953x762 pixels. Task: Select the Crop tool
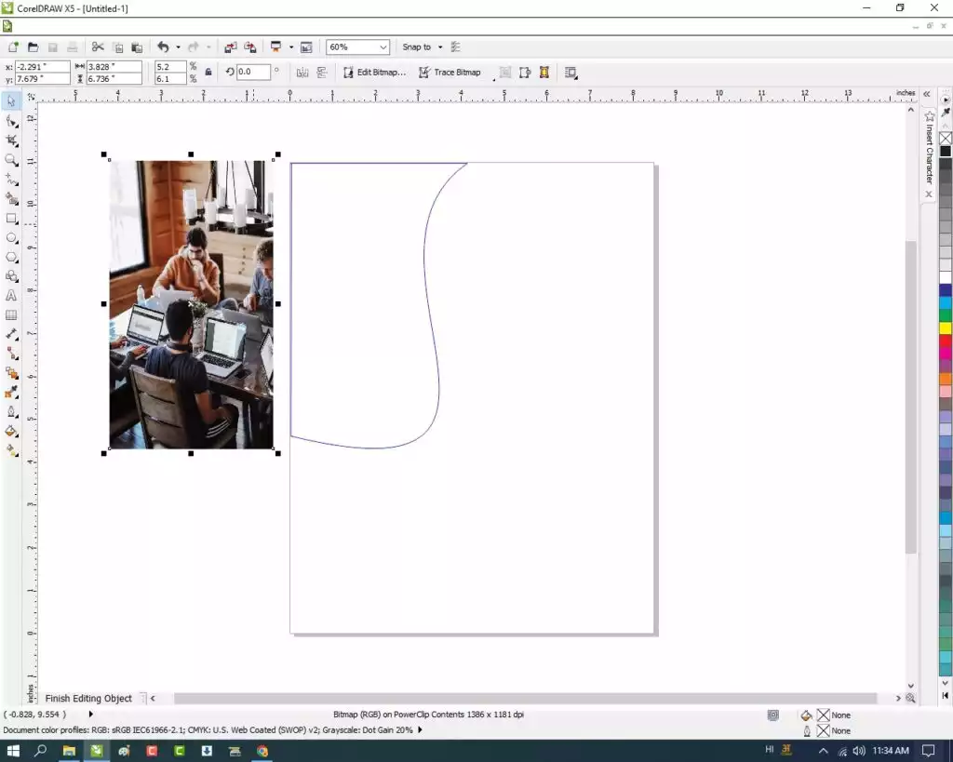(x=11, y=140)
